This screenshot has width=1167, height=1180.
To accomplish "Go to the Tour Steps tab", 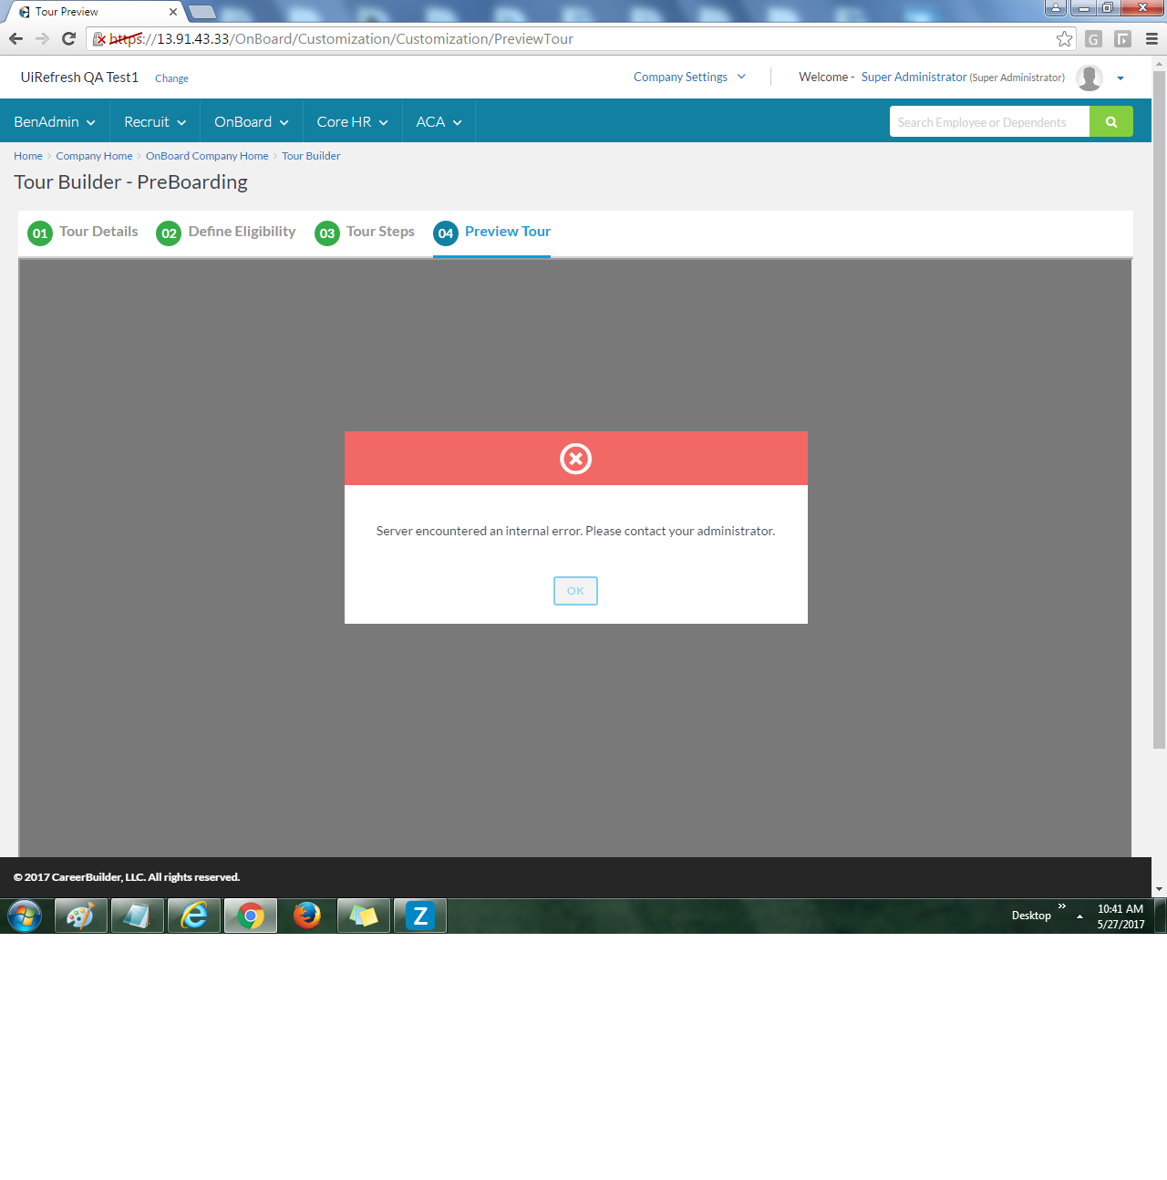I will (380, 232).
